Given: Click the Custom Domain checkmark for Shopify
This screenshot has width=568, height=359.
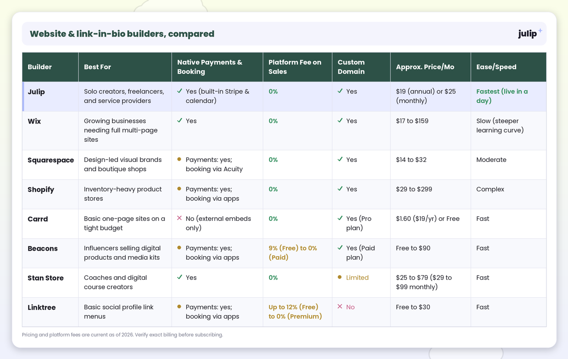Looking at the screenshot, I should (x=340, y=189).
